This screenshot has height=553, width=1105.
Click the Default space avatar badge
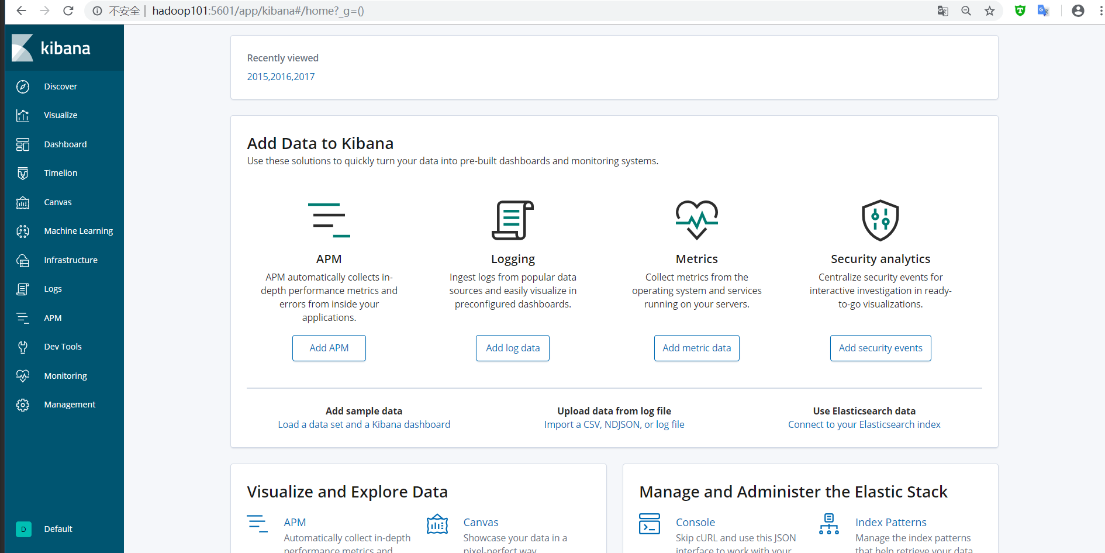coord(23,529)
